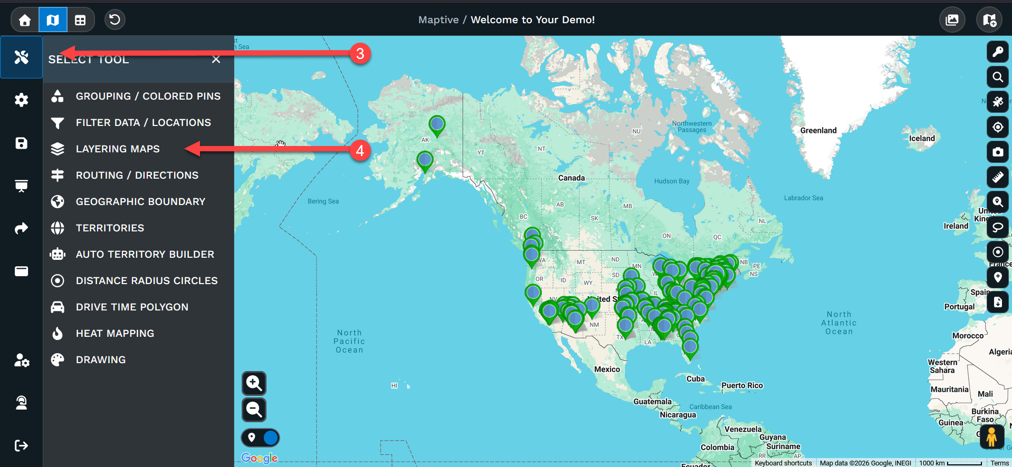Click the locate-me target icon

tap(997, 127)
